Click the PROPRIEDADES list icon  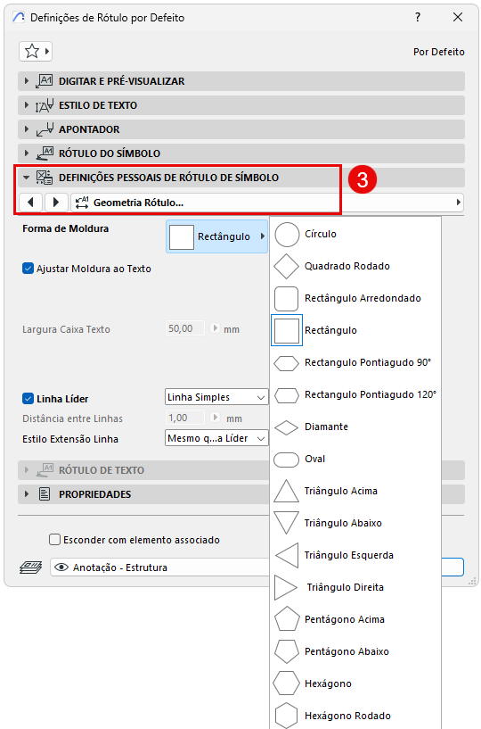(x=45, y=493)
